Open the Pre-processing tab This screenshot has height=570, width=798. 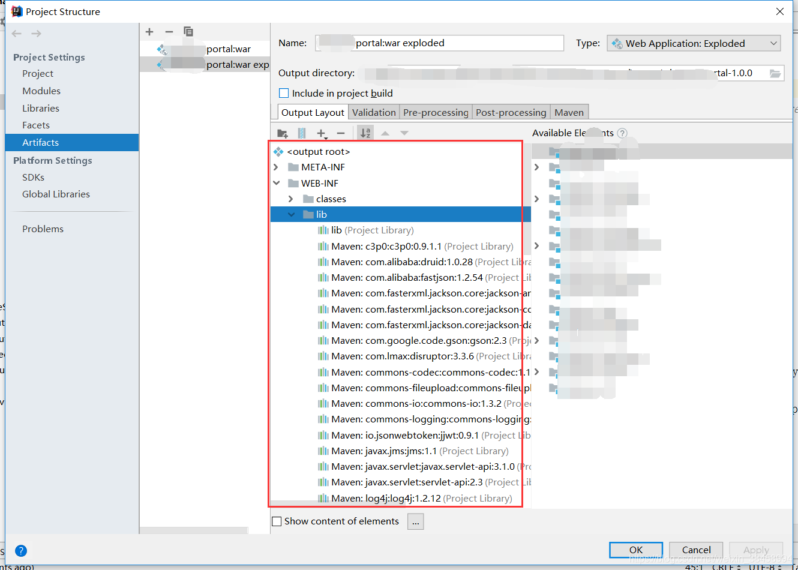coord(436,112)
